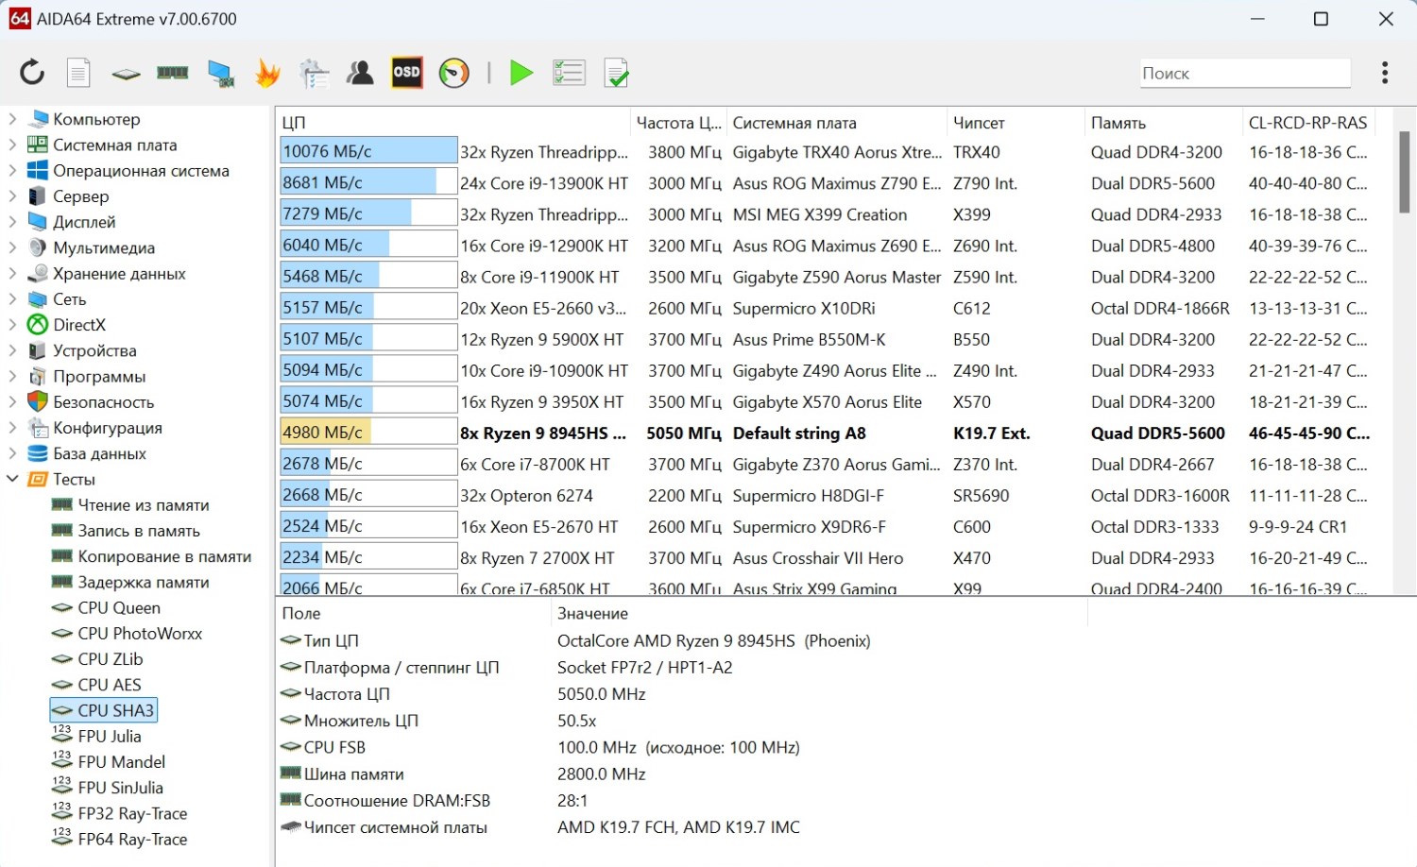The height and width of the screenshot is (867, 1417).
Task: Open the Чтение из памяти test
Action: click(143, 505)
